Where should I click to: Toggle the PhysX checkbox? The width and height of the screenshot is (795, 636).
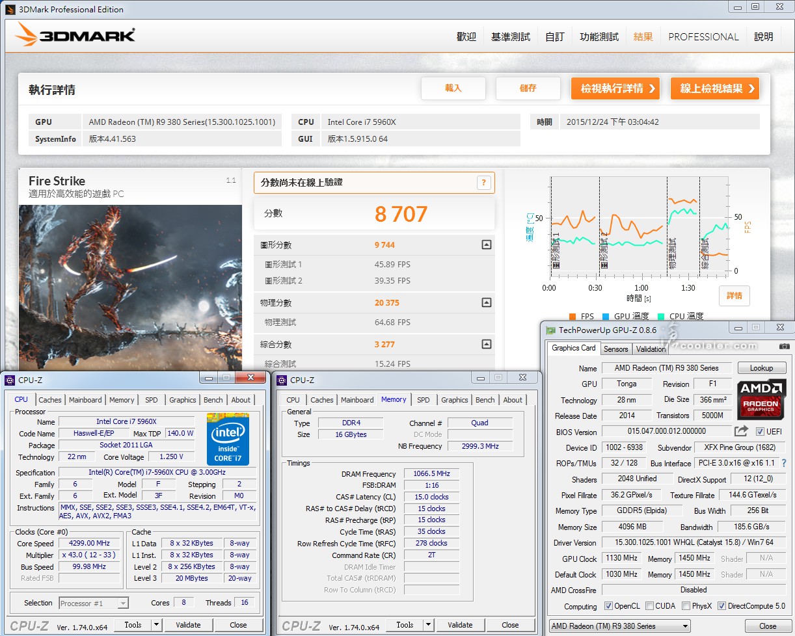[x=686, y=606]
